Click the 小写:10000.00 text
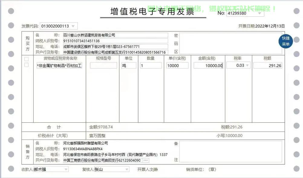The height and width of the screenshot is (178, 303). pos(230,135)
